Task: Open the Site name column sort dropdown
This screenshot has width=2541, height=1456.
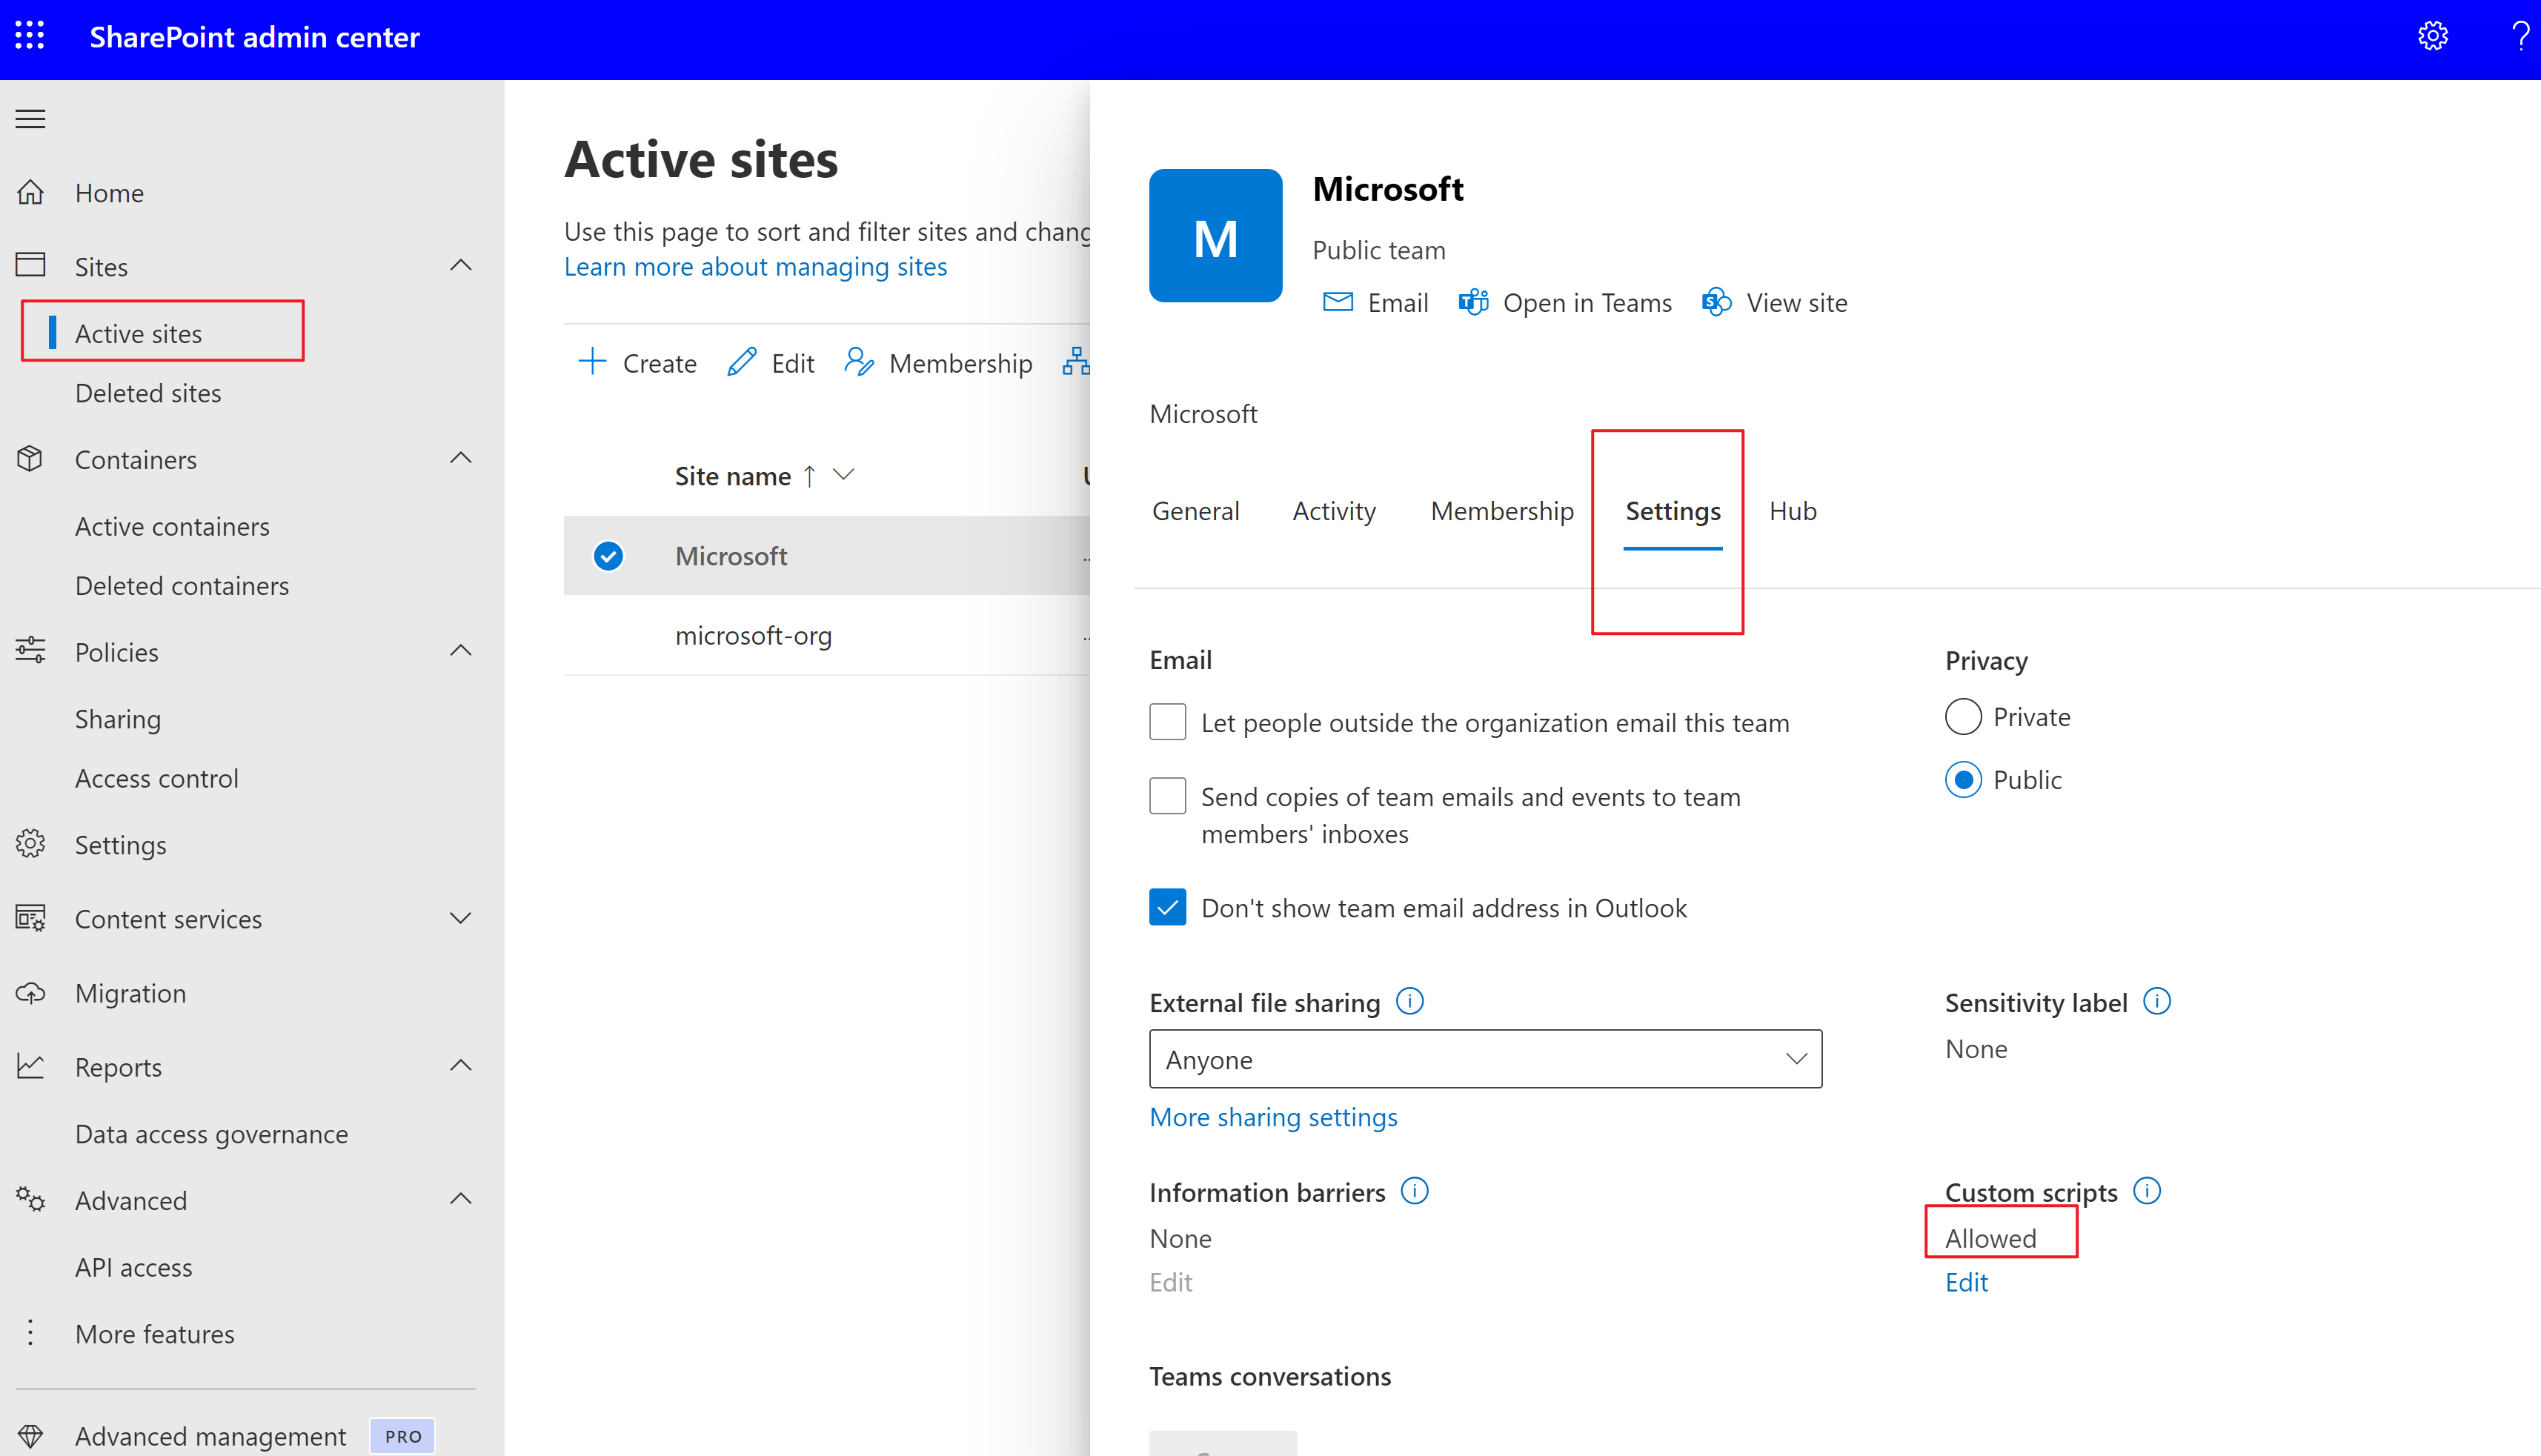Action: click(x=843, y=475)
